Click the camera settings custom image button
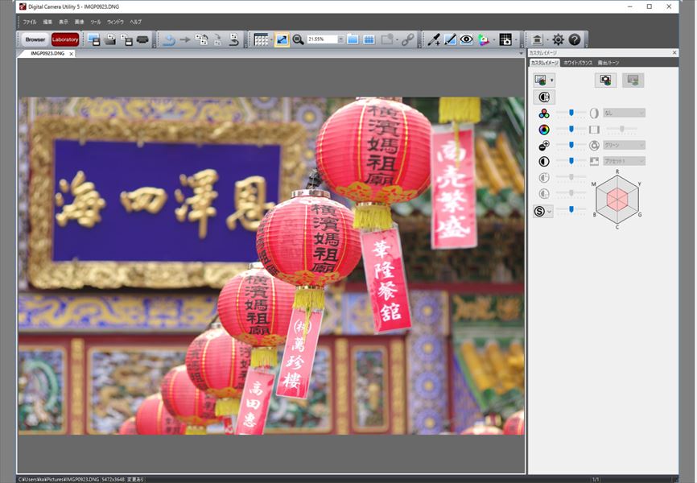The width and height of the screenshot is (697, 483). [605, 80]
